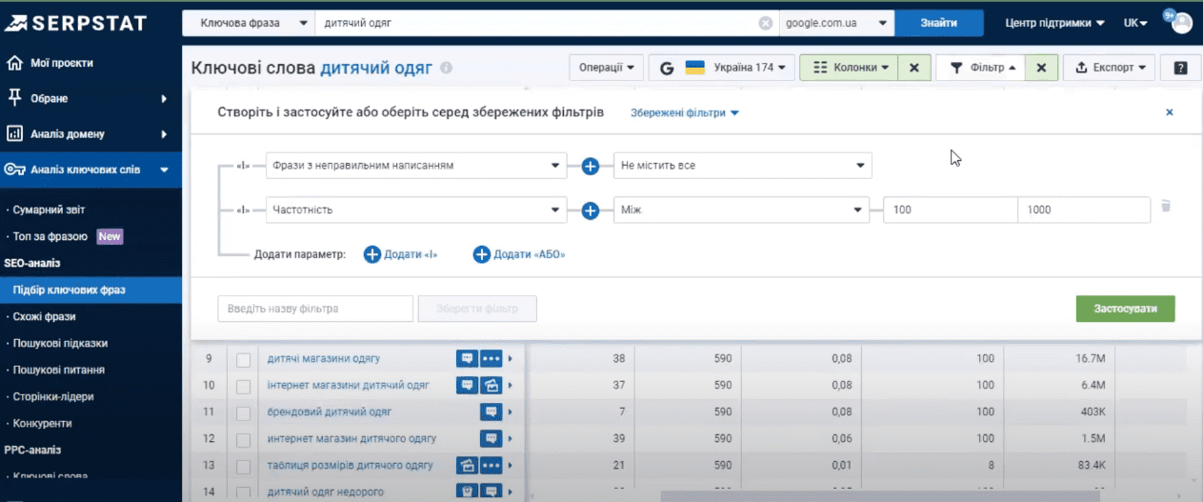Click Додати «АБО» to add parameter

519,254
